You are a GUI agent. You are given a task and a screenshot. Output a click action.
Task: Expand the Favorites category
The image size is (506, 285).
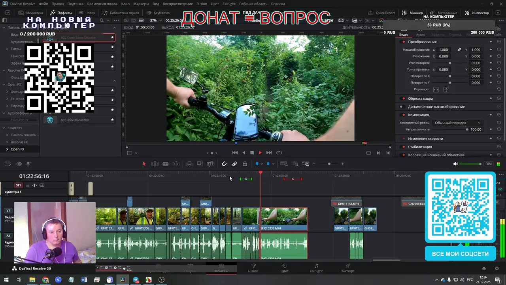click(x=4, y=128)
